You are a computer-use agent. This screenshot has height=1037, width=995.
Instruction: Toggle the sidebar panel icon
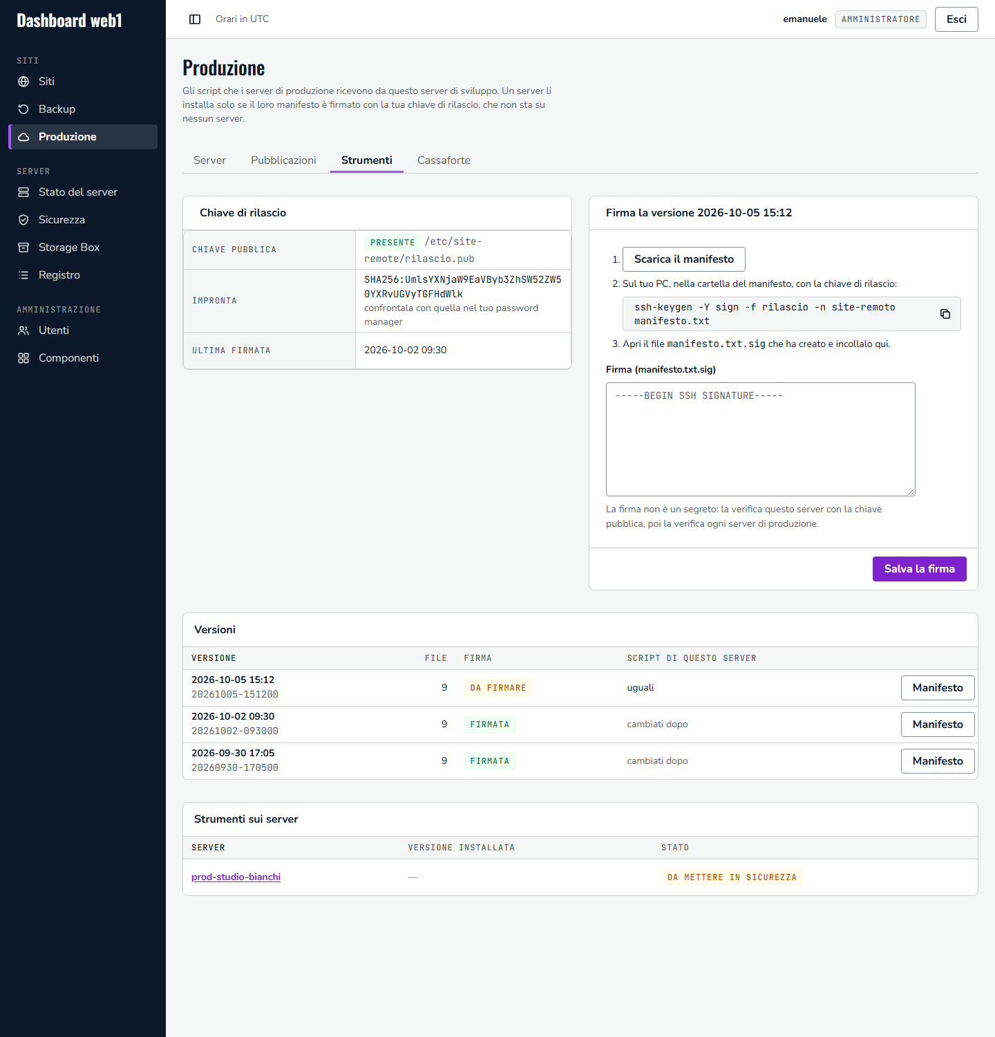coord(195,19)
